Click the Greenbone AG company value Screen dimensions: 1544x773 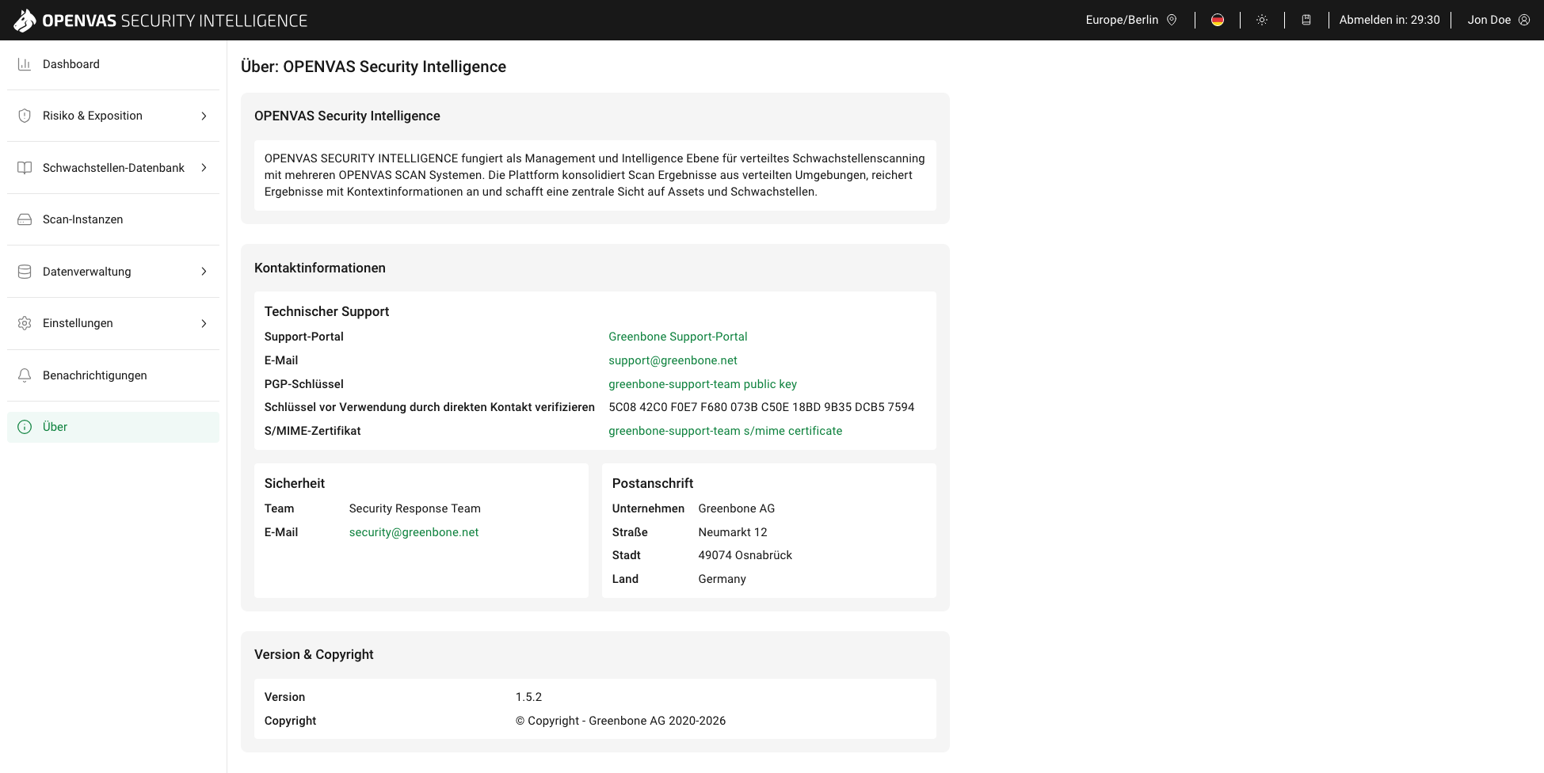pyautogui.click(x=737, y=508)
